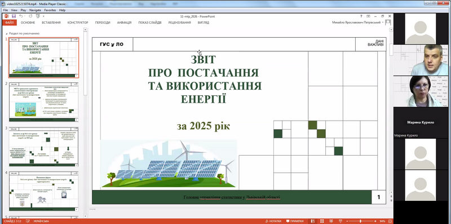Viewport: 451px width, 224px height.
Task: Select slide 3 thumbnail
Action: point(44,147)
